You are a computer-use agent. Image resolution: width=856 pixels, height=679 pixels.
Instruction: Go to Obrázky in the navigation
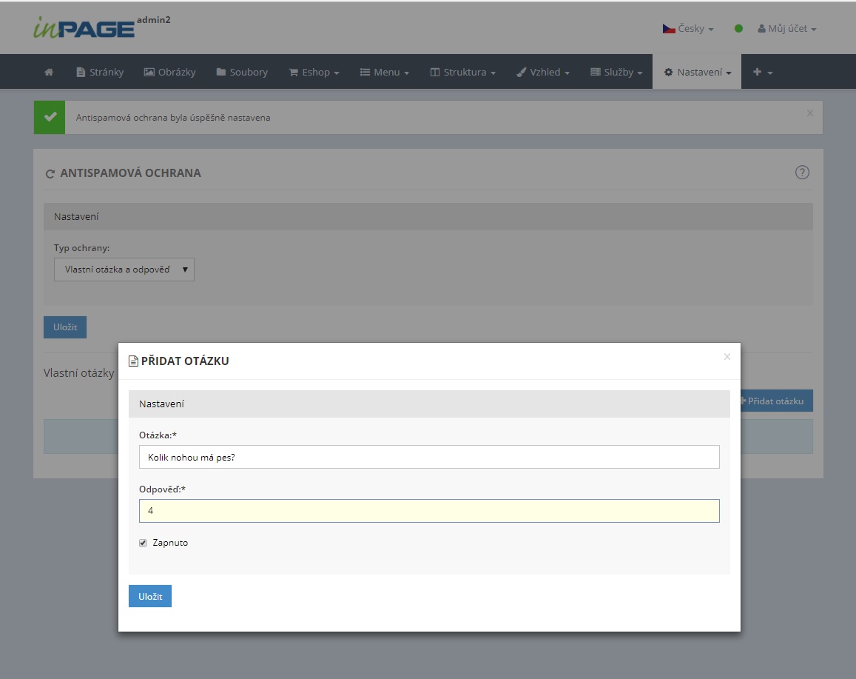click(x=169, y=73)
